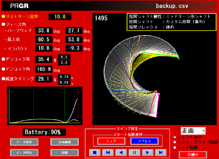Image resolution: width=219 pixels, height=159 pixels.
Task: Set start position to アドレス
Action: coord(144,141)
